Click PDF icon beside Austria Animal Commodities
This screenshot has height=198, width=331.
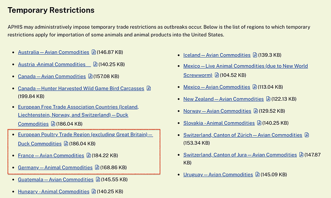95,64
